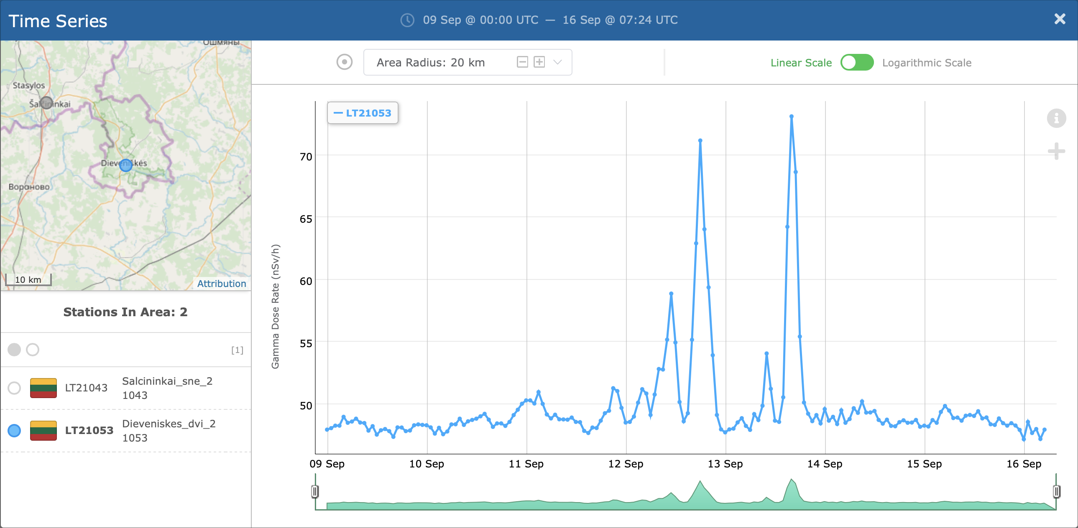Click gray Salcininkai station marker on map
Screen dimensions: 1078x528
[46, 102]
